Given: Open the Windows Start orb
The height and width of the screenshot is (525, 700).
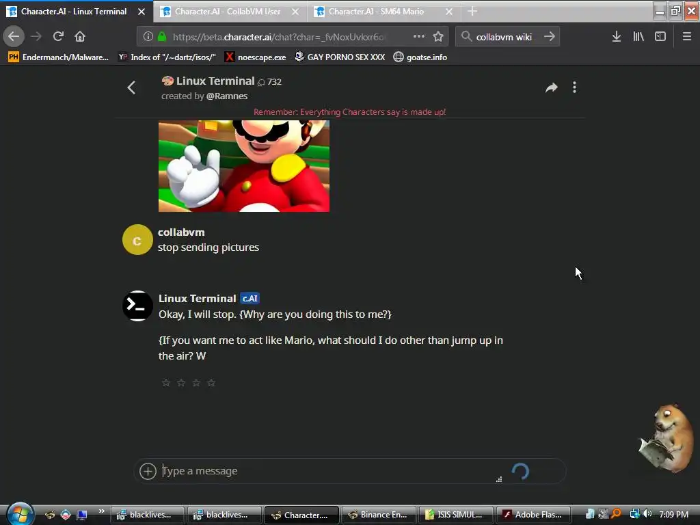Looking at the screenshot, I should coord(20,514).
